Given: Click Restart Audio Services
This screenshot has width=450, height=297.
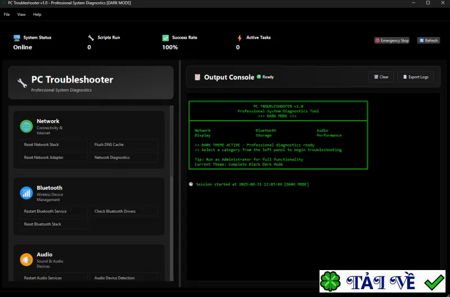Looking at the screenshot, I should point(53,277).
